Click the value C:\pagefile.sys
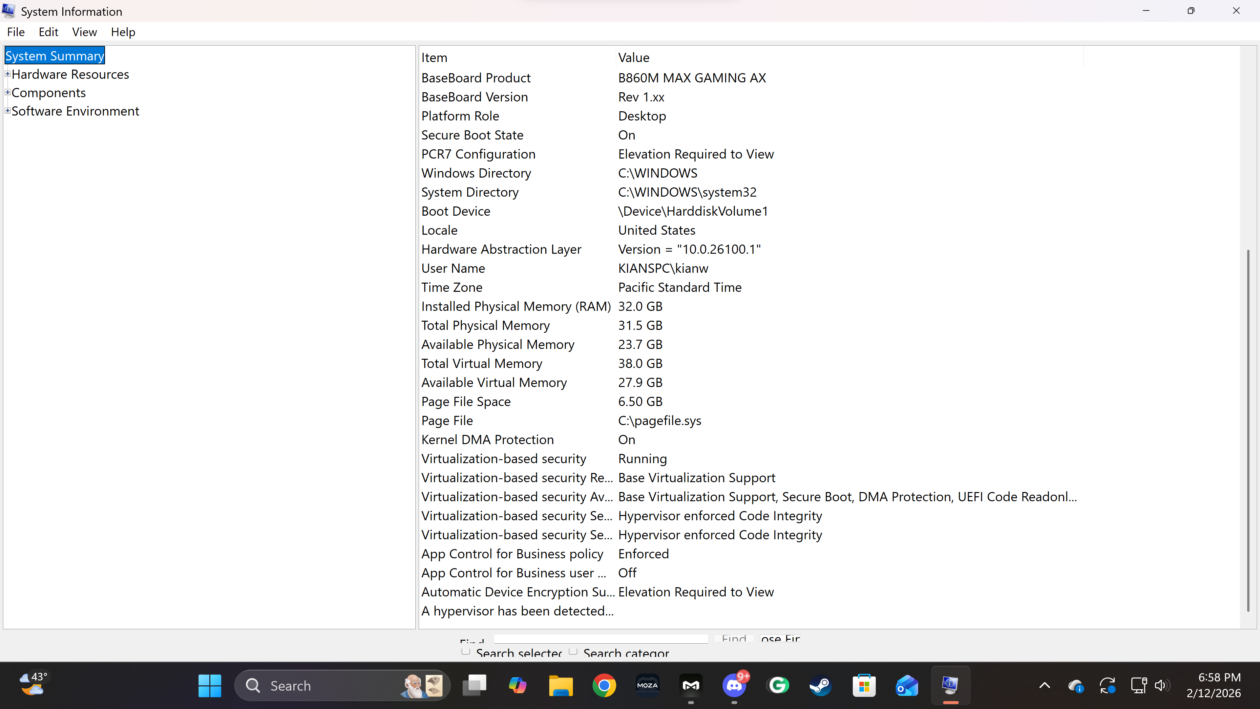The height and width of the screenshot is (709, 1260). click(x=659, y=420)
